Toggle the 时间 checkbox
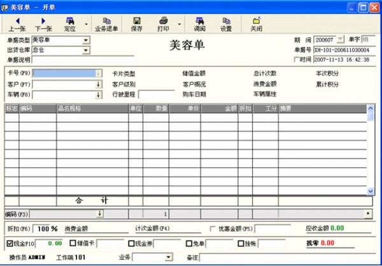This screenshot has width=382, height=266. pyautogui.click(x=297, y=59)
